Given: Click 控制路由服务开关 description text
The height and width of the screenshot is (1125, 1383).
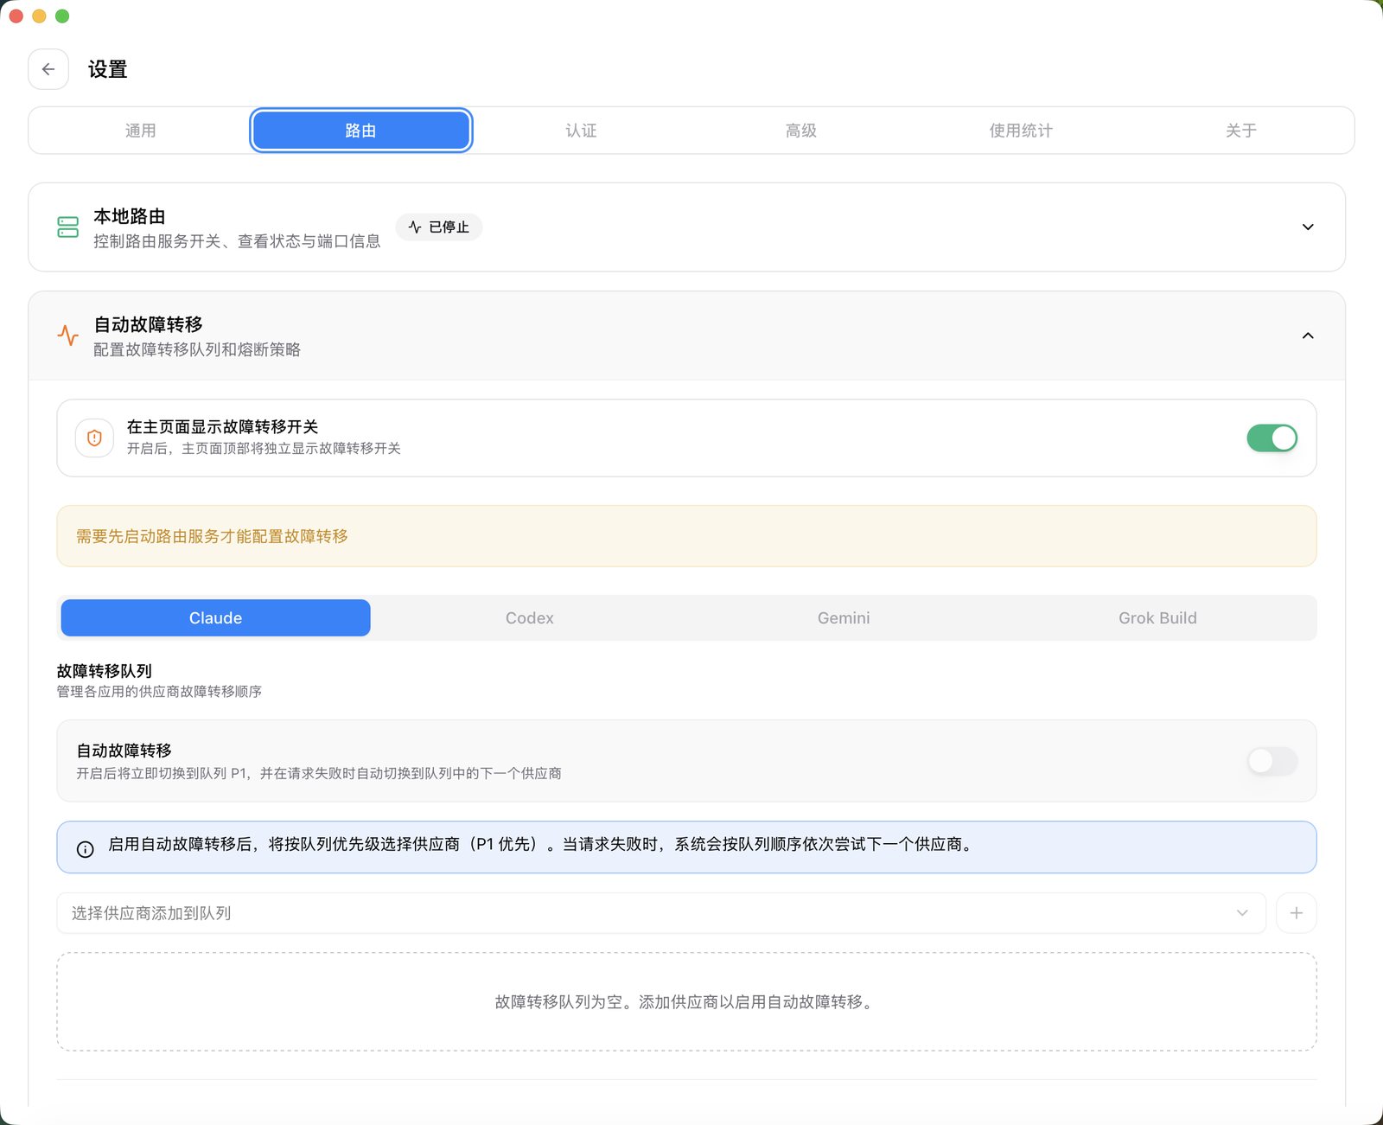Looking at the screenshot, I should pos(237,241).
